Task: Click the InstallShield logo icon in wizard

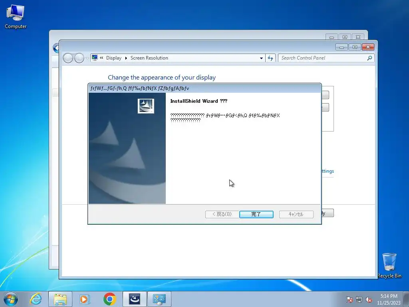Action: click(x=146, y=106)
